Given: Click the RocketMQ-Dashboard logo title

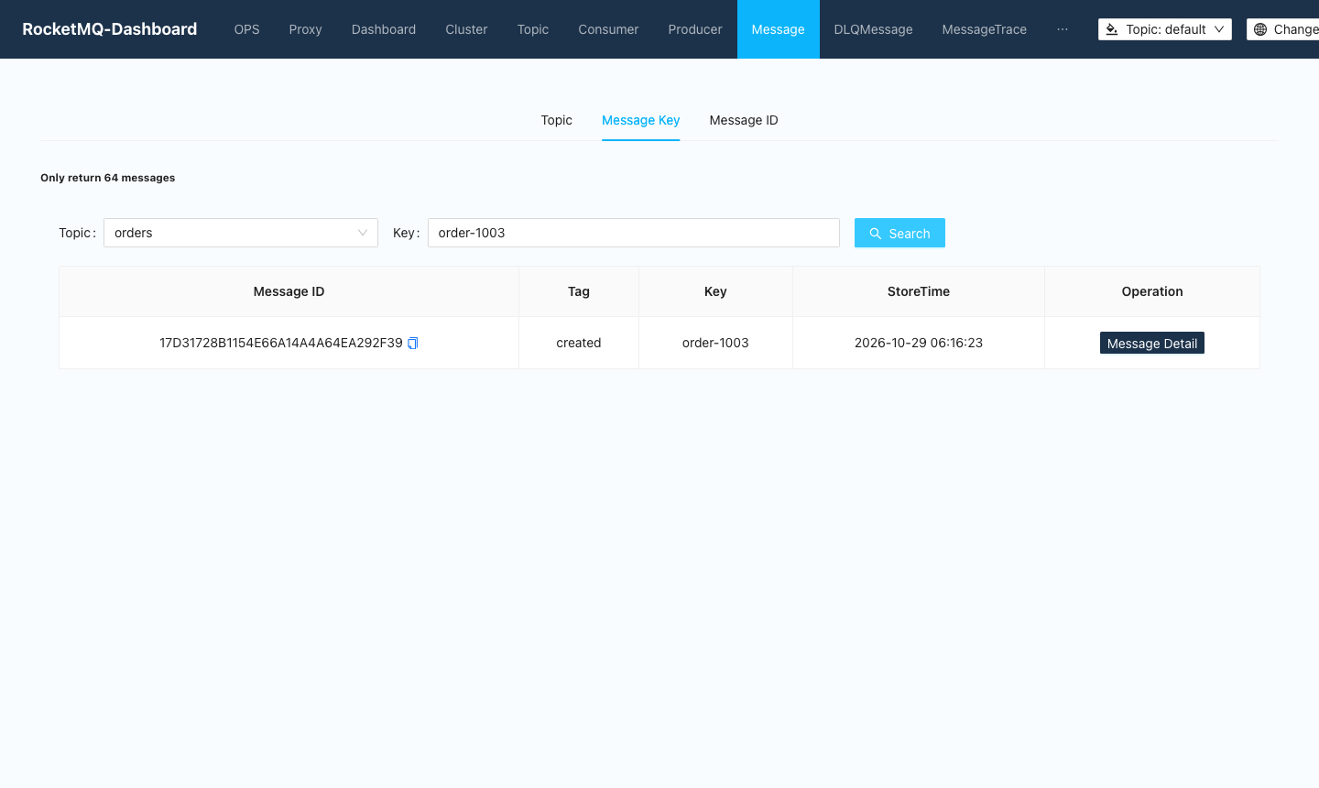Looking at the screenshot, I should coord(110,29).
